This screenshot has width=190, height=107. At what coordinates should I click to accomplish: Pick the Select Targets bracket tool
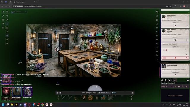click(7, 12)
